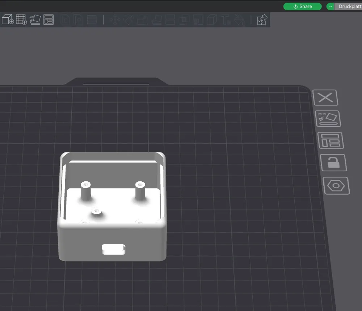Auto orient objects on this plate
The width and height of the screenshot is (362, 311).
coord(328,118)
